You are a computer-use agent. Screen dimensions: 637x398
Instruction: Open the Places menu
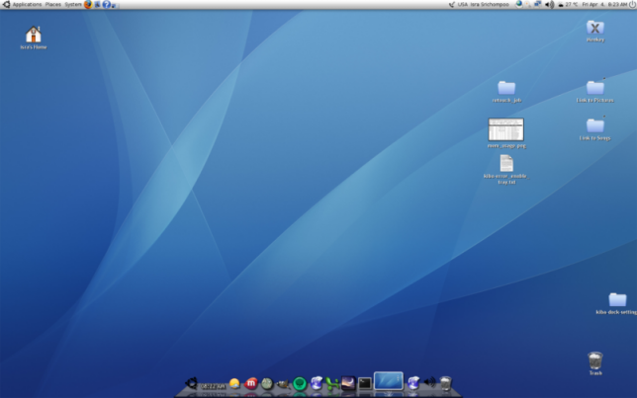[x=52, y=5]
